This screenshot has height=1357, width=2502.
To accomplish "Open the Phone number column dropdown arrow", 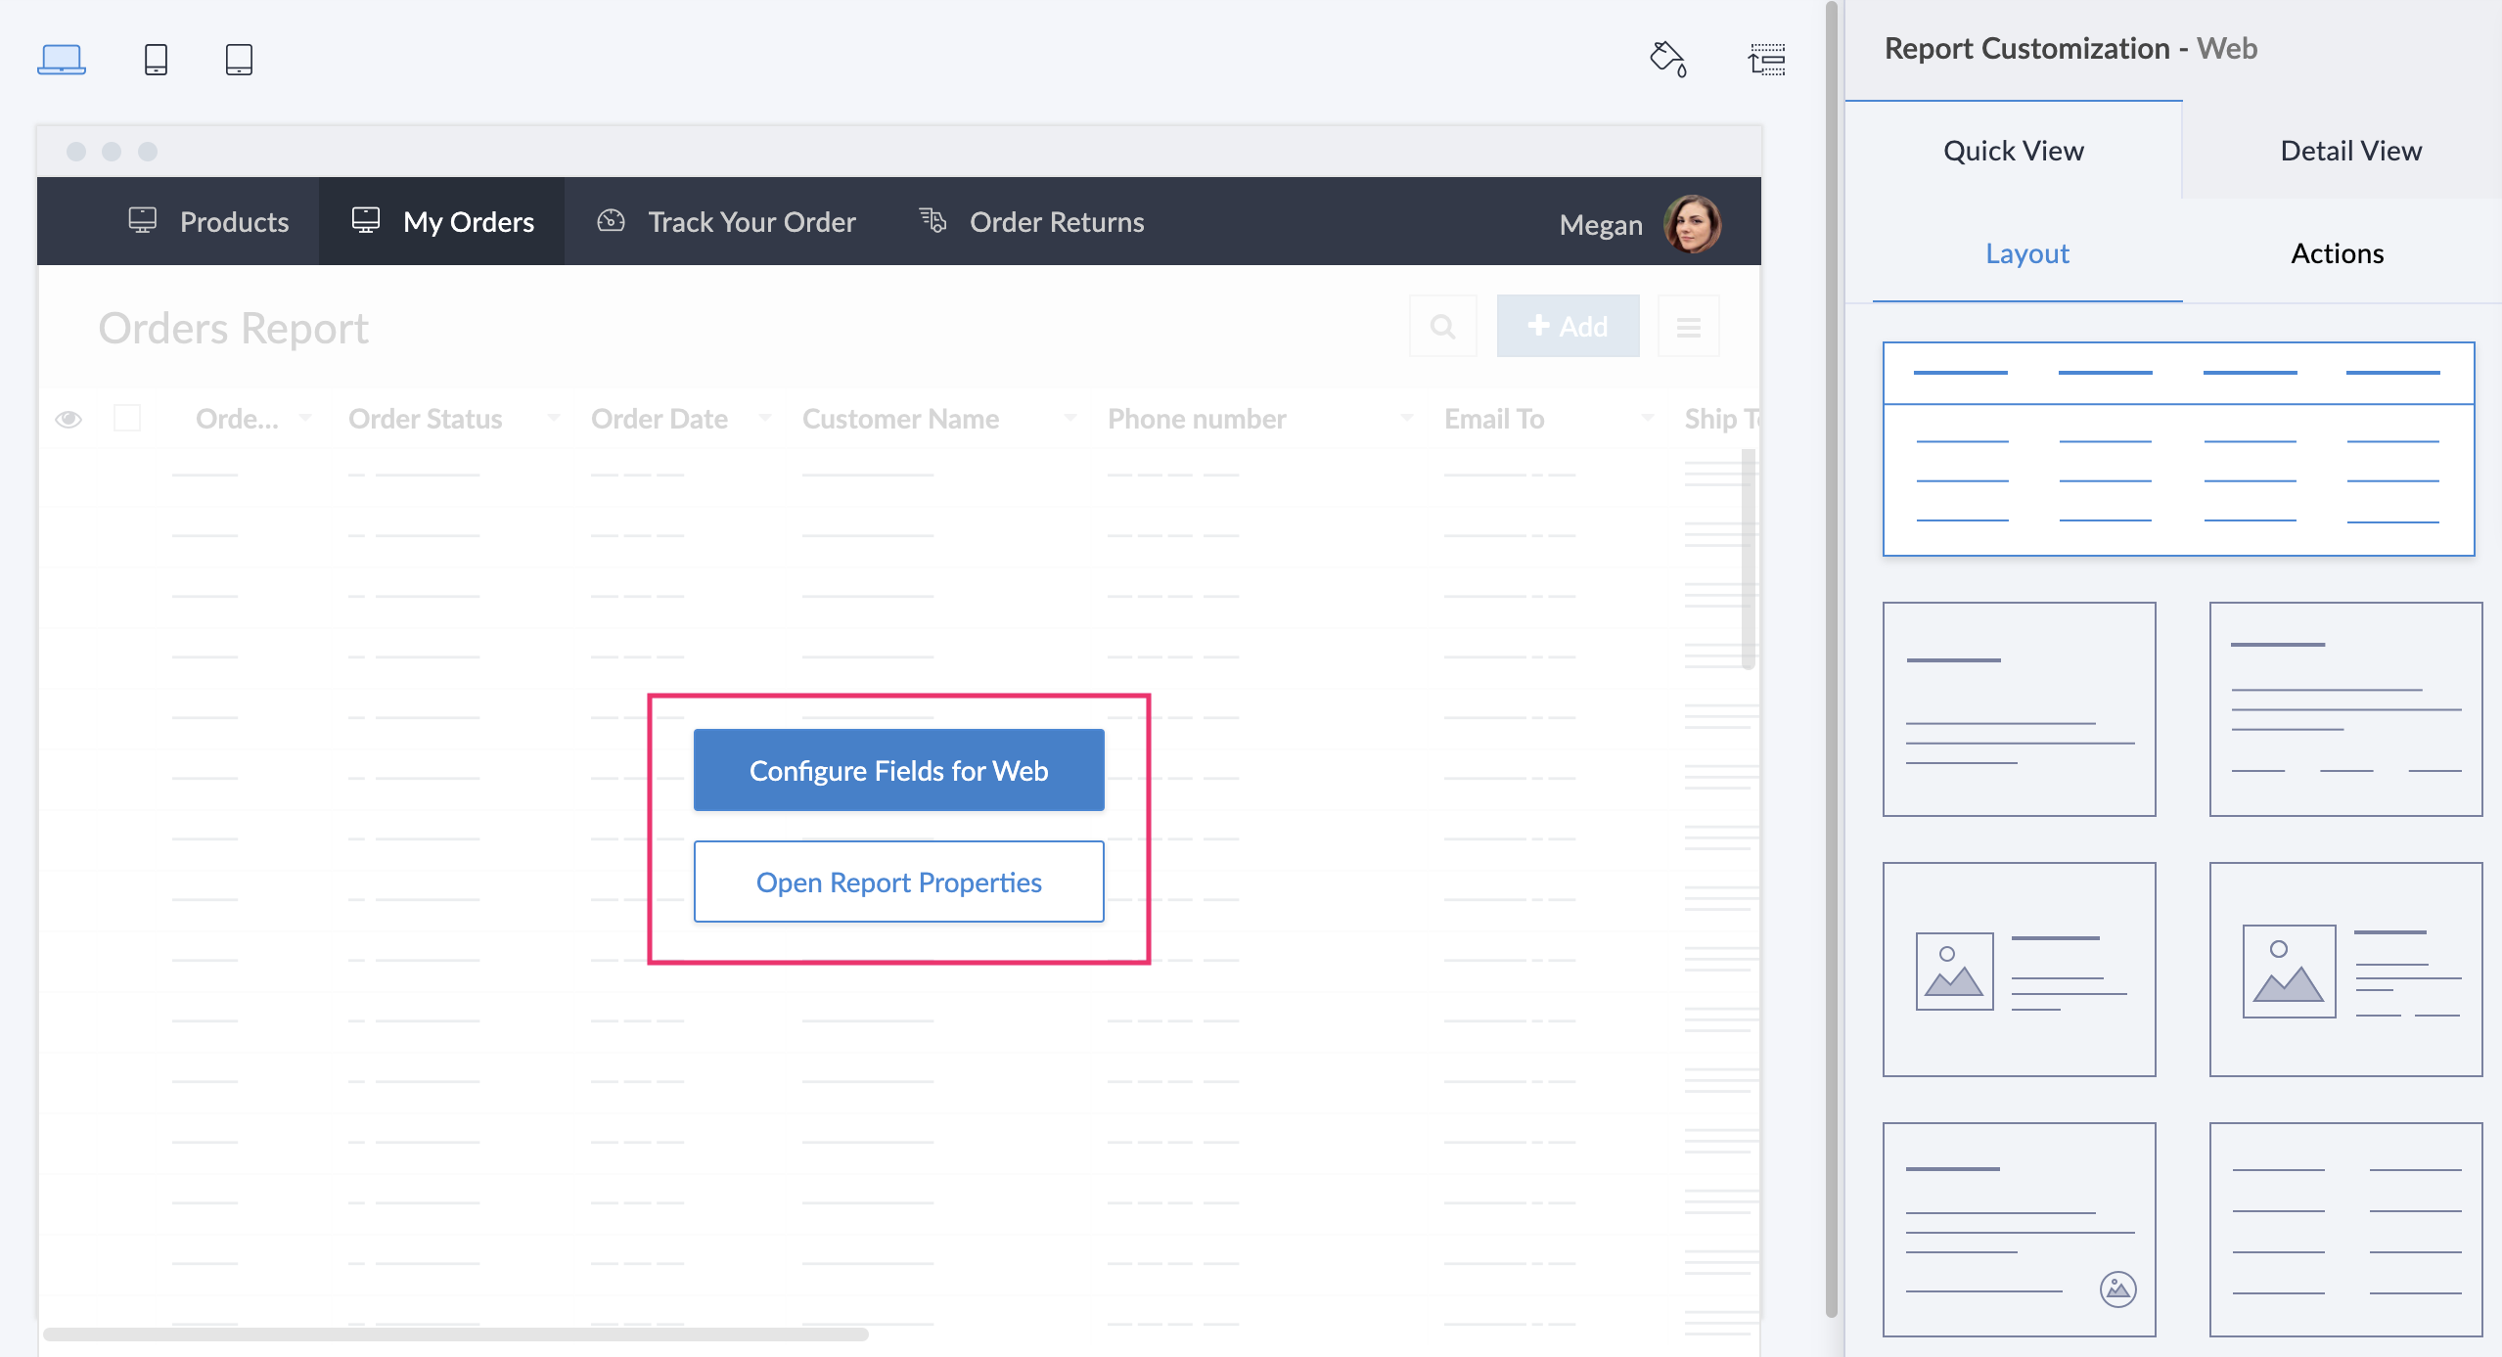I will 1407,418.
